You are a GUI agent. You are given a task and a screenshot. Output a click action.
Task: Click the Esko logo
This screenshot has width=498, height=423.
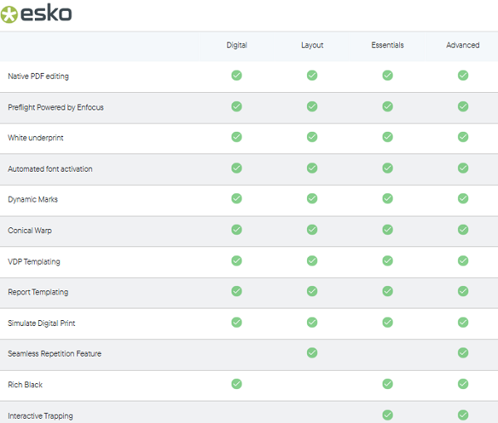pos(37,13)
